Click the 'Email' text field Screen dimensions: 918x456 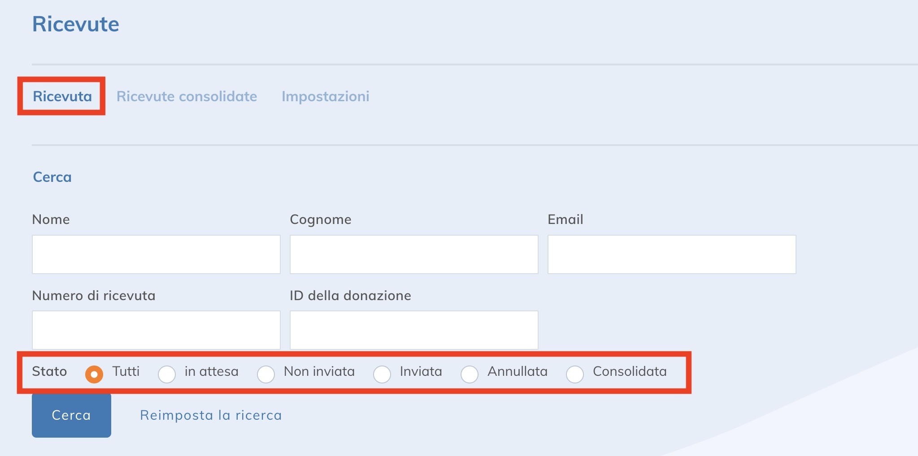671,254
